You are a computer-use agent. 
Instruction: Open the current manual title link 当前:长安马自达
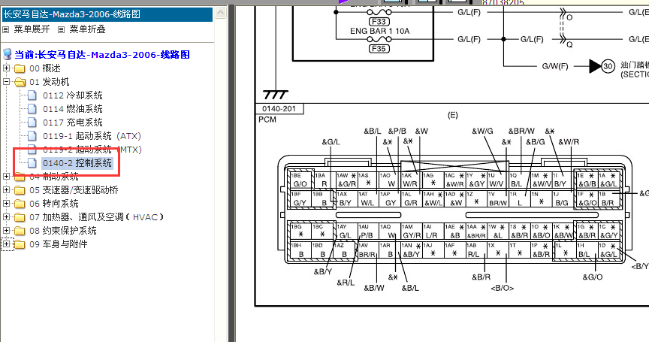pyautogui.click(x=102, y=55)
